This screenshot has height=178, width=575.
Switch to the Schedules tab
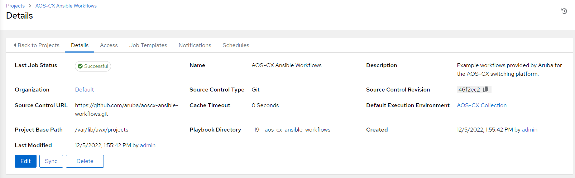236,45
